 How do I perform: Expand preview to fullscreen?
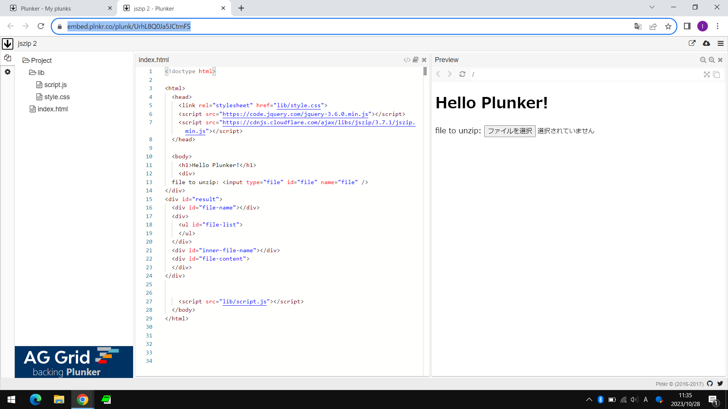[x=707, y=74]
